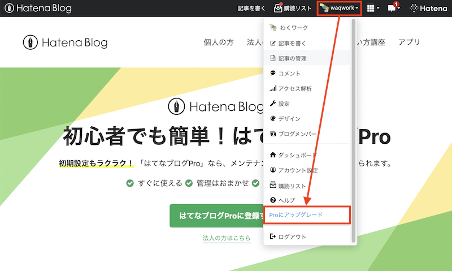
Task: Open the grid apps menu icon
Action: 371,8
